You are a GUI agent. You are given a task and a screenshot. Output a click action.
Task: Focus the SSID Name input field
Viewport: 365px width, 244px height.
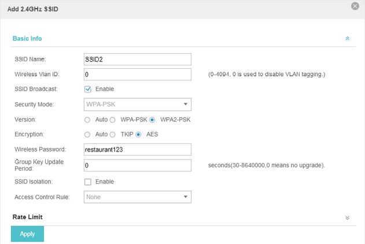point(138,60)
